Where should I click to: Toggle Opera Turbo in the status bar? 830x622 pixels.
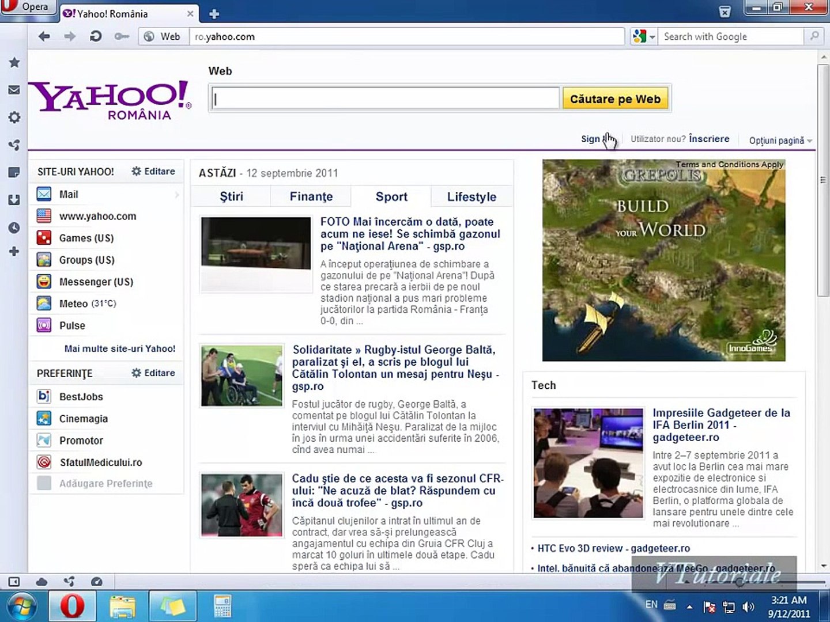97,582
